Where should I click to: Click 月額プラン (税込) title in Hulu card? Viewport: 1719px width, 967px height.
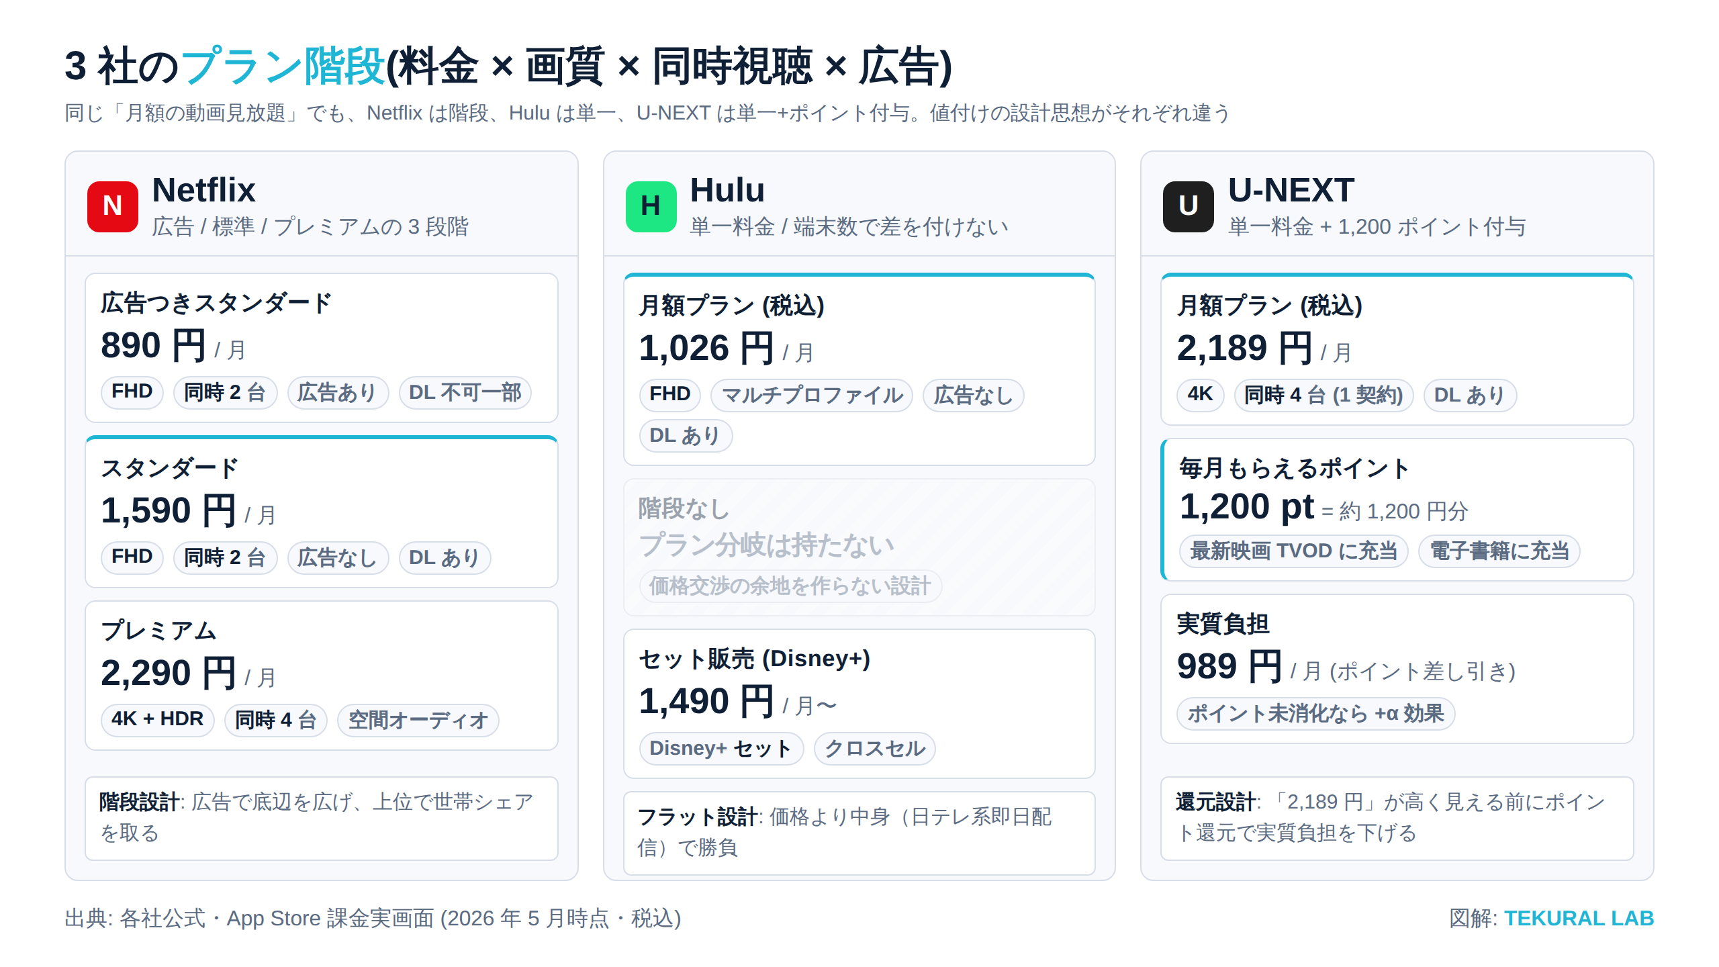click(731, 306)
